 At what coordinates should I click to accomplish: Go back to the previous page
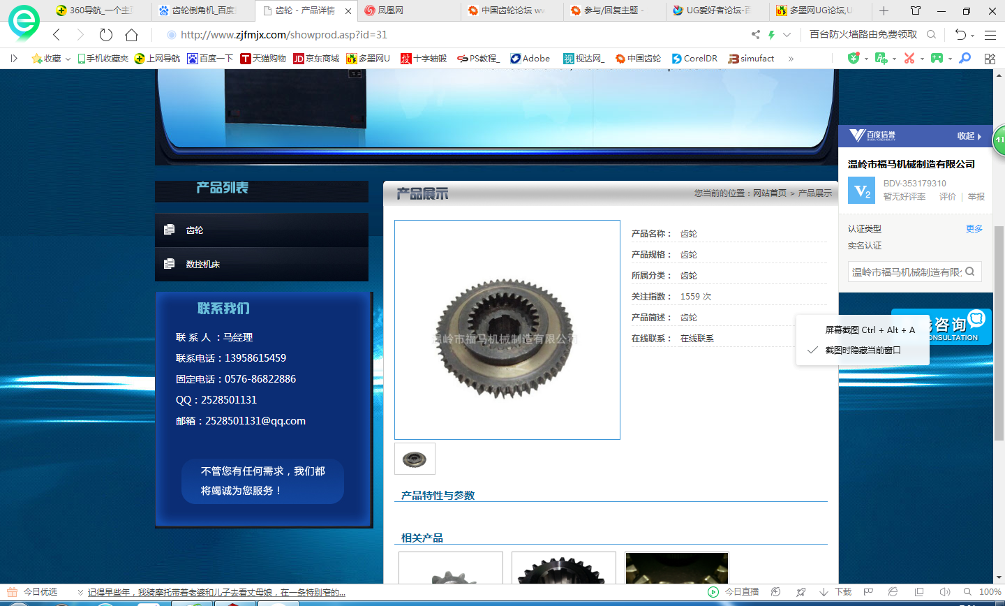click(57, 35)
